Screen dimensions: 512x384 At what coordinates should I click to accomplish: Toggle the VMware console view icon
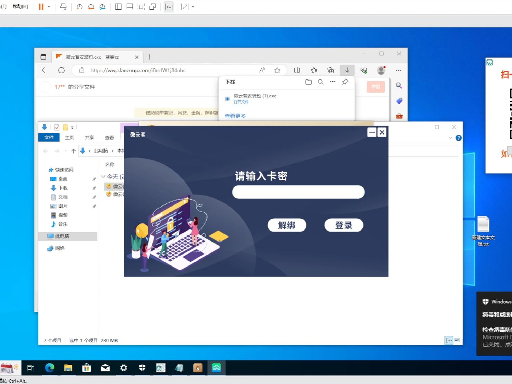pos(169,7)
